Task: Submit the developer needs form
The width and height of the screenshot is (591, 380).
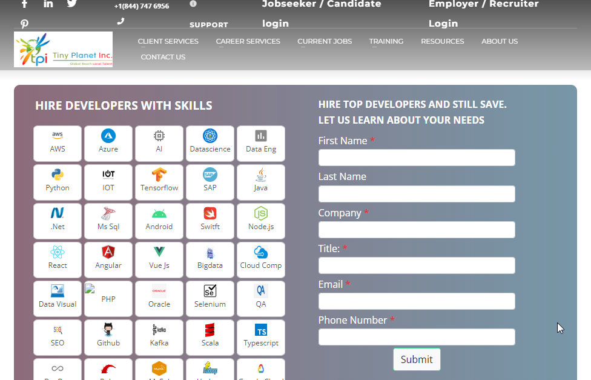Action: click(417, 359)
